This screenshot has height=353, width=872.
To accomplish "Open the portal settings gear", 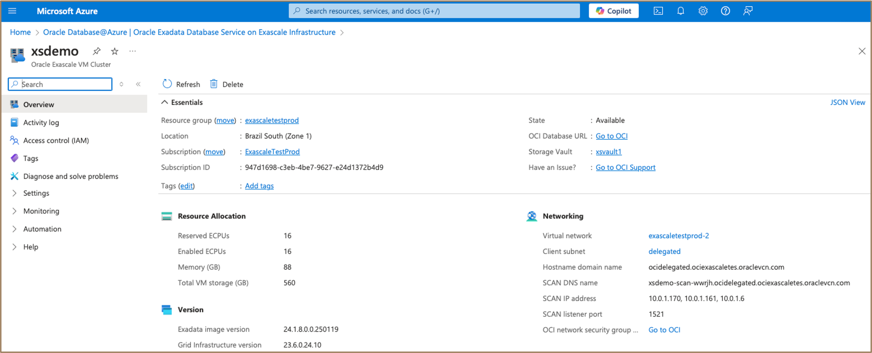I will point(703,11).
